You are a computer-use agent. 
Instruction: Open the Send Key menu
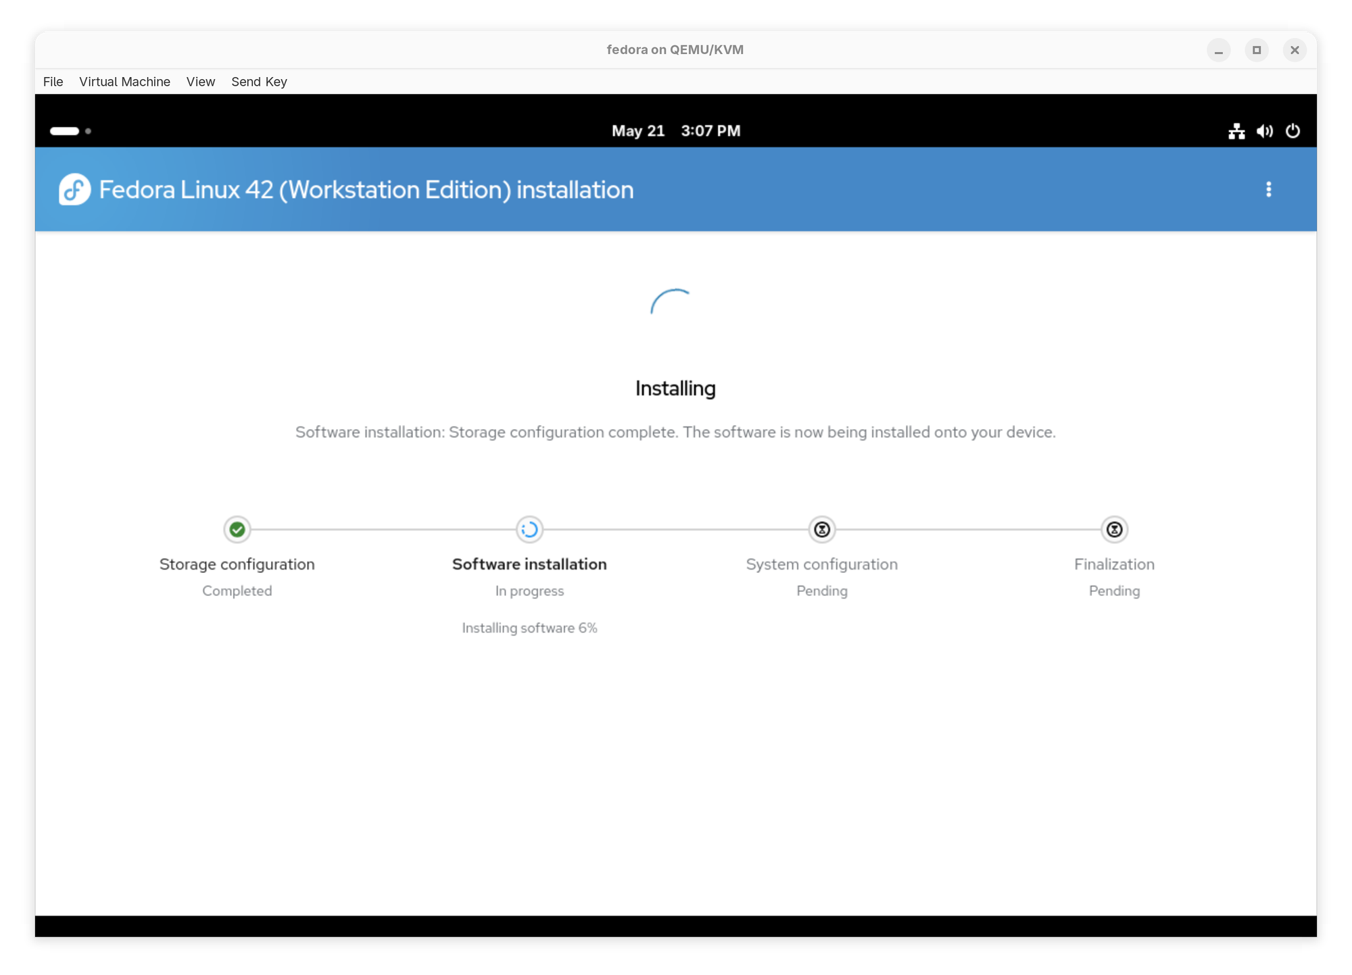click(x=259, y=82)
